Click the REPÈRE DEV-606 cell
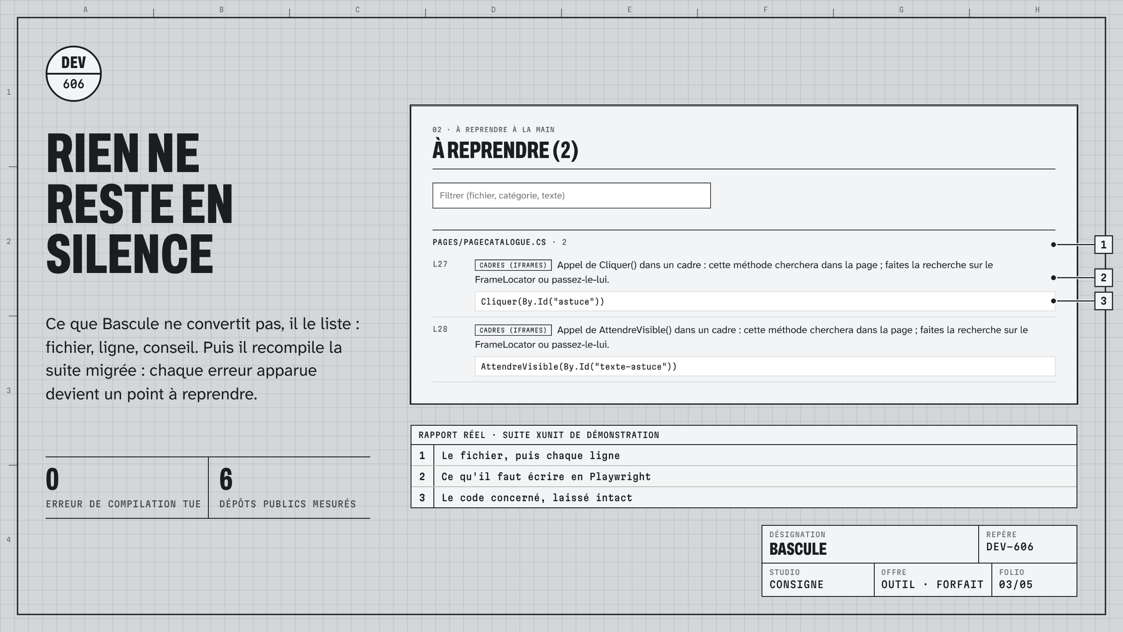 (x=1028, y=544)
